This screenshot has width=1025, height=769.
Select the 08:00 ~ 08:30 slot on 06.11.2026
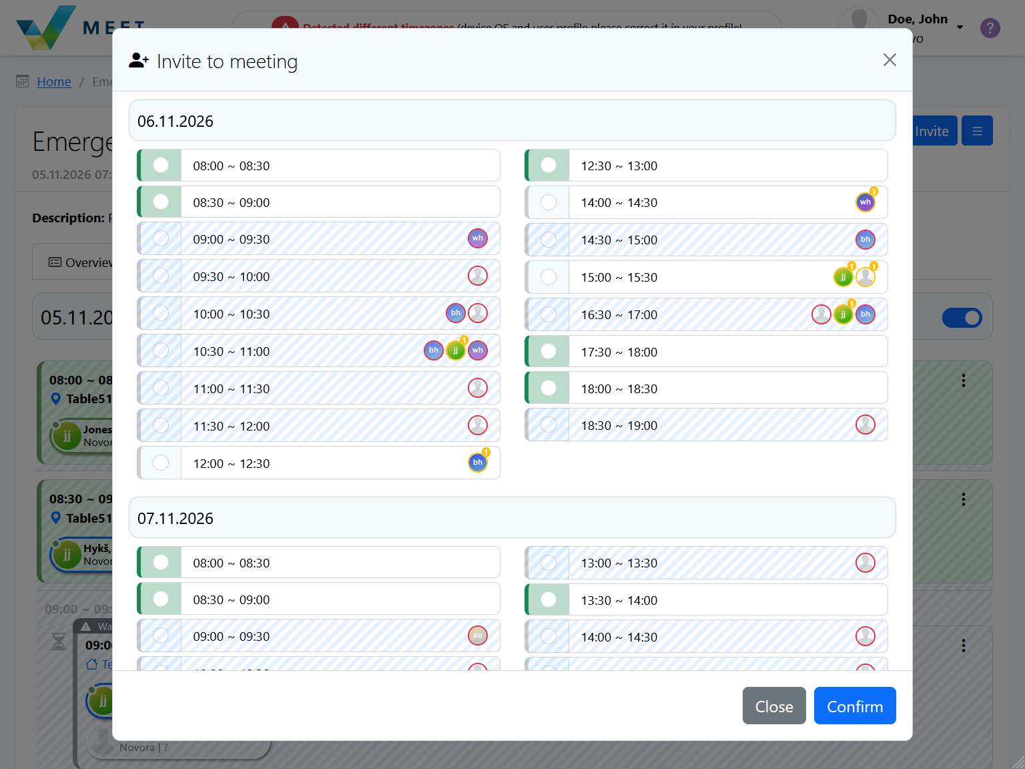[161, 166]
